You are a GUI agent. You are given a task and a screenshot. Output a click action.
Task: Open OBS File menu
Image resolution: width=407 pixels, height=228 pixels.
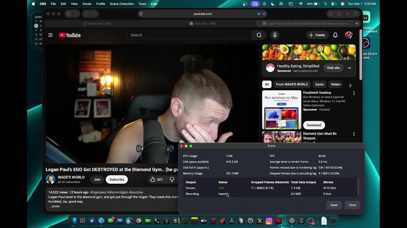tap(53, 4)
